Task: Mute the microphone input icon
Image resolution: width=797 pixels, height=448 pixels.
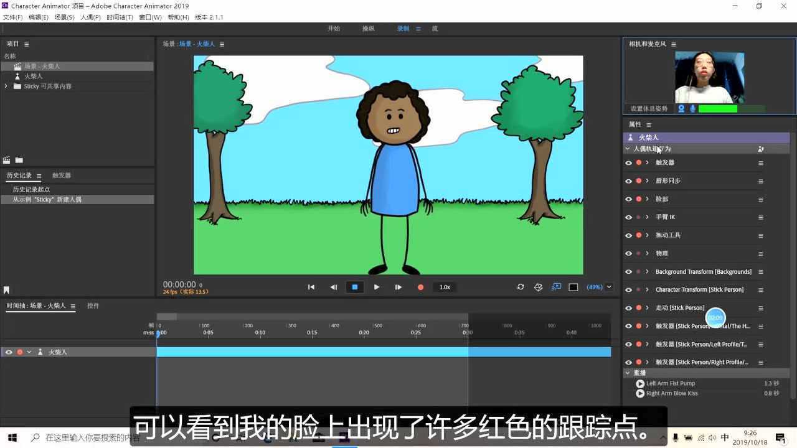Action: pos(692,108)
